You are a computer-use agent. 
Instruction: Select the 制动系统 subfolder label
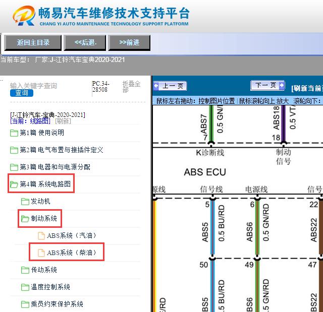coord(44,218)
